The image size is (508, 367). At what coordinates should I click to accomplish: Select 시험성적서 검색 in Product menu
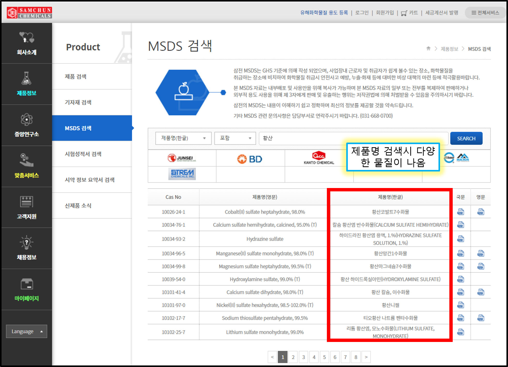coord(83,154)
